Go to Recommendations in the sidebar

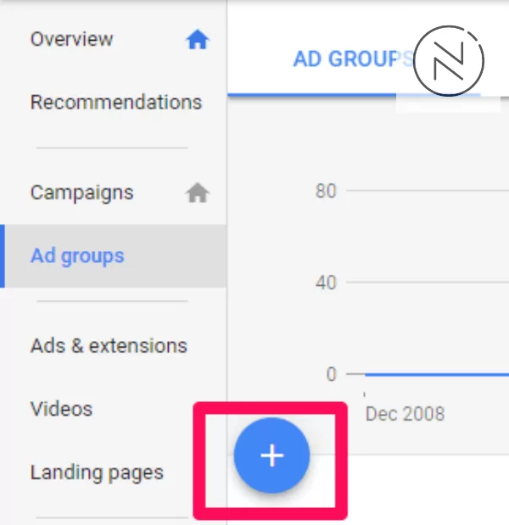115,103
